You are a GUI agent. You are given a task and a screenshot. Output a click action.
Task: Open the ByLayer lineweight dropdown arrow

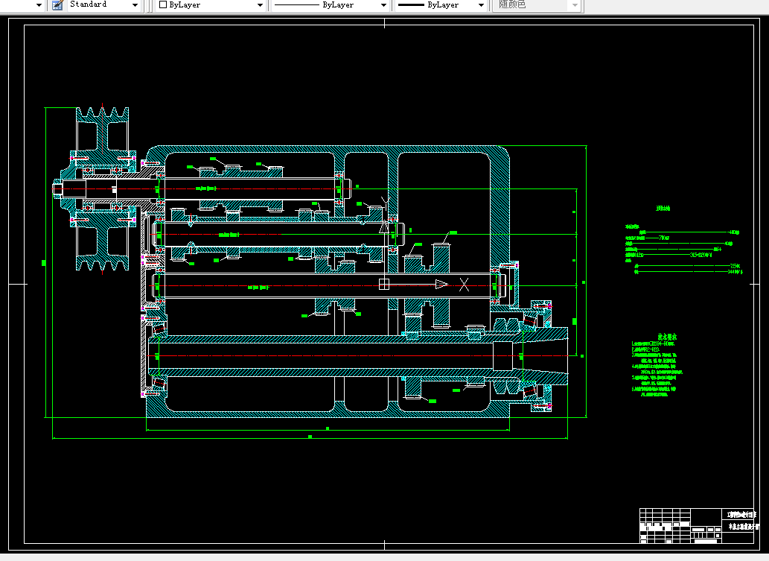coord(481,5)
